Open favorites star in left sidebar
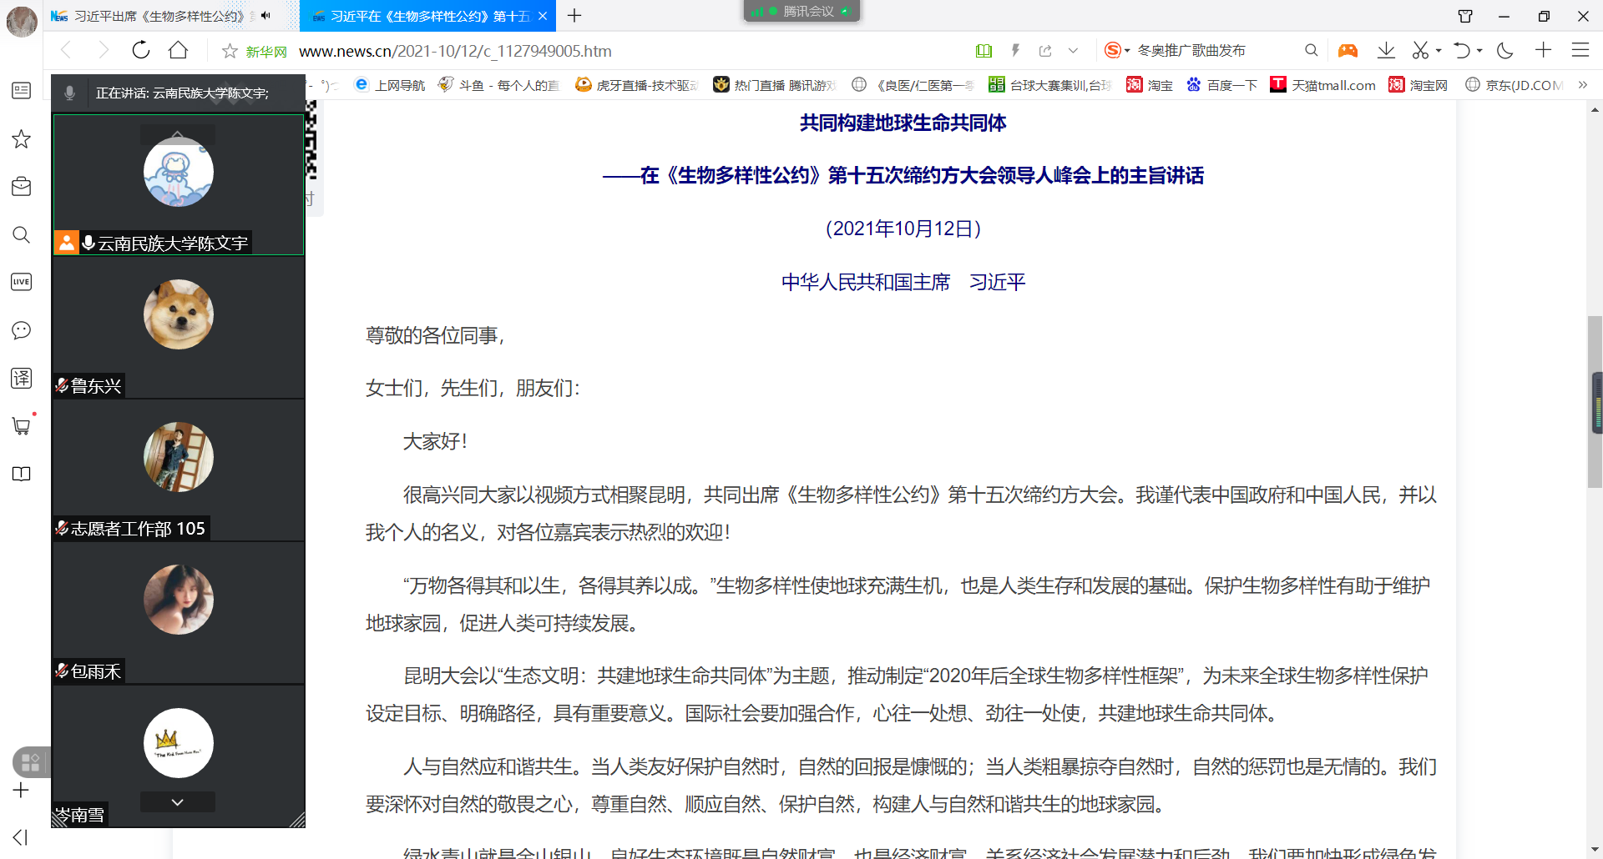This screenshot has width=1603, height=859. (x=22, y=138)
